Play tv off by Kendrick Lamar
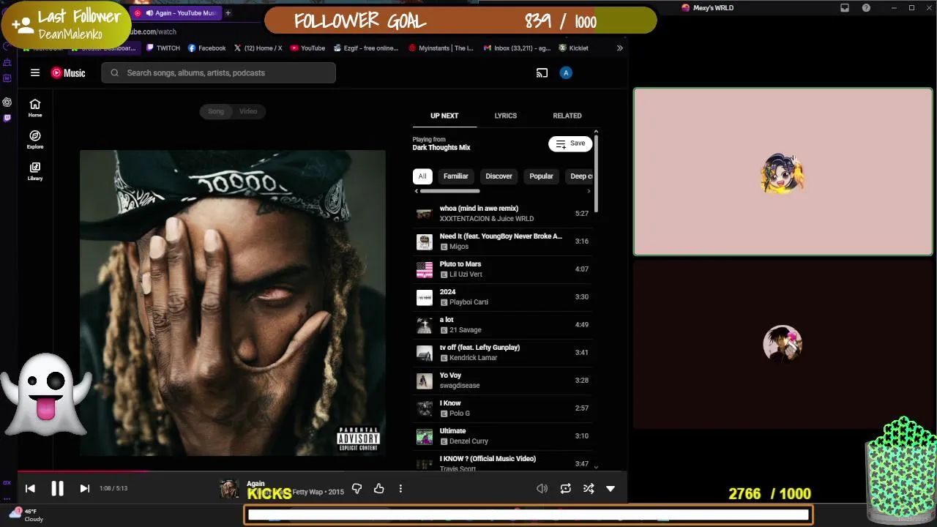This screenshot has width=937, height=527. click(x=501, y=352)
